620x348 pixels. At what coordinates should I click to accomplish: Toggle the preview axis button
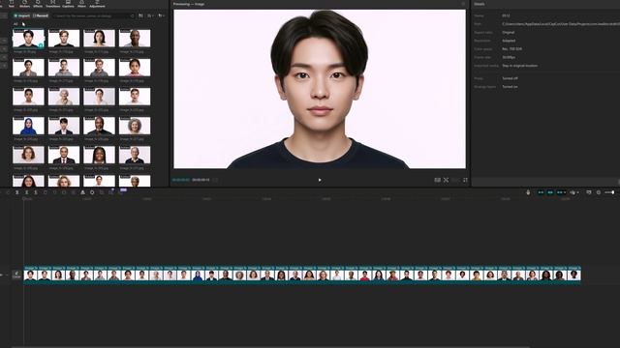click(x=573, y=192)
